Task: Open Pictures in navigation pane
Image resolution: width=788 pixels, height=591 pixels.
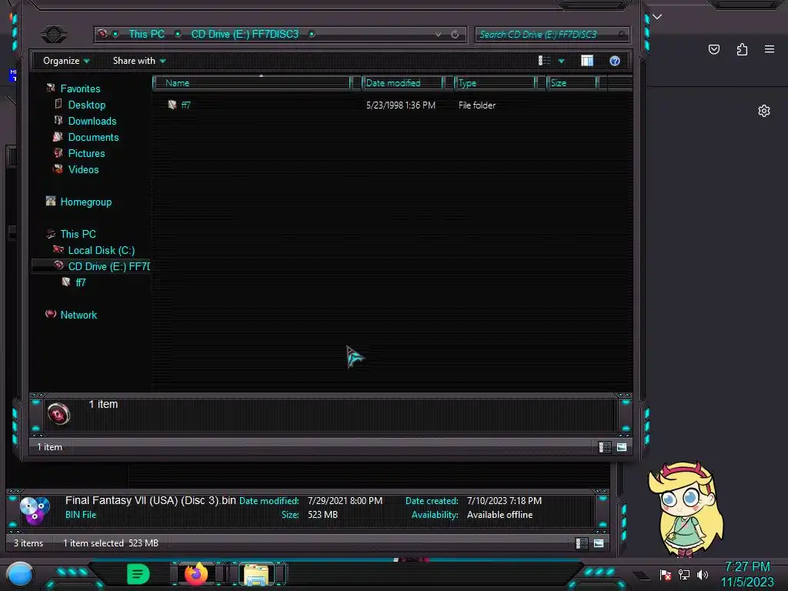Action: point(86,153)
